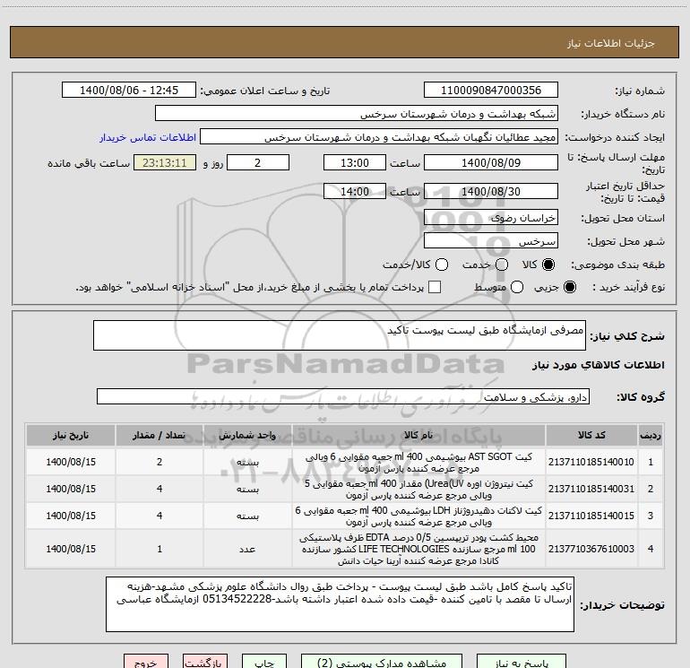690x668 pixels.
Task: Click the requester field مجید عطائیان نگهبان
Action: click(379, 136)
